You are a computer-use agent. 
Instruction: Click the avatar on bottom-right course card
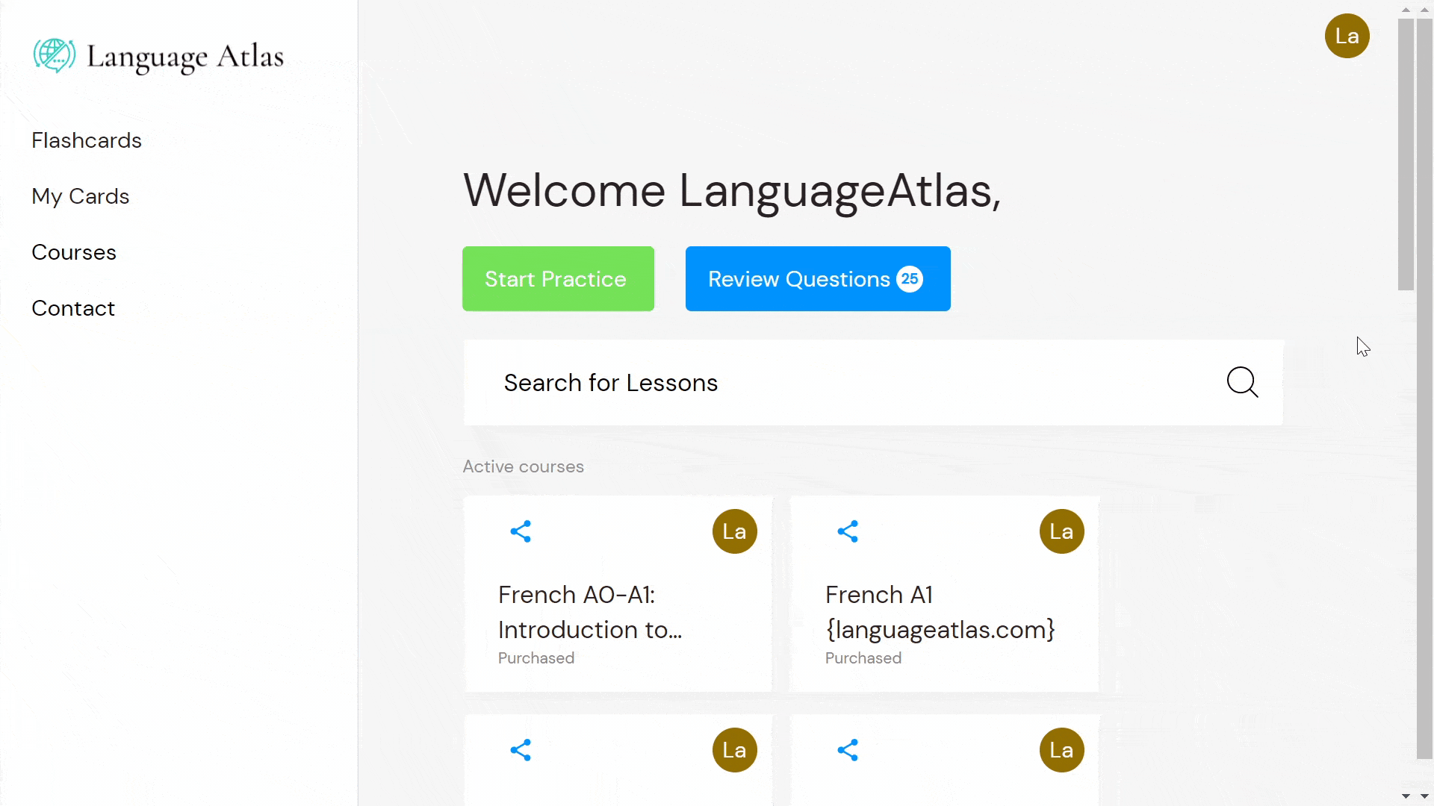point(1061,750)
